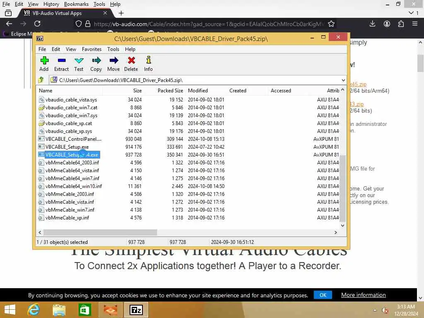Go back in Firefox navigation
424x318 pixels.
9,24
